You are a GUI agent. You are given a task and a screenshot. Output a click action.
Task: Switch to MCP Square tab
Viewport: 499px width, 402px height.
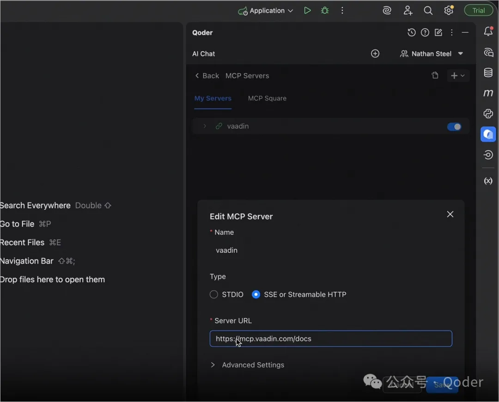point(267,98)
